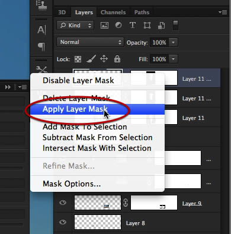Open the Paragraph panel icon

pyautogui.click(x=41, y=47)
